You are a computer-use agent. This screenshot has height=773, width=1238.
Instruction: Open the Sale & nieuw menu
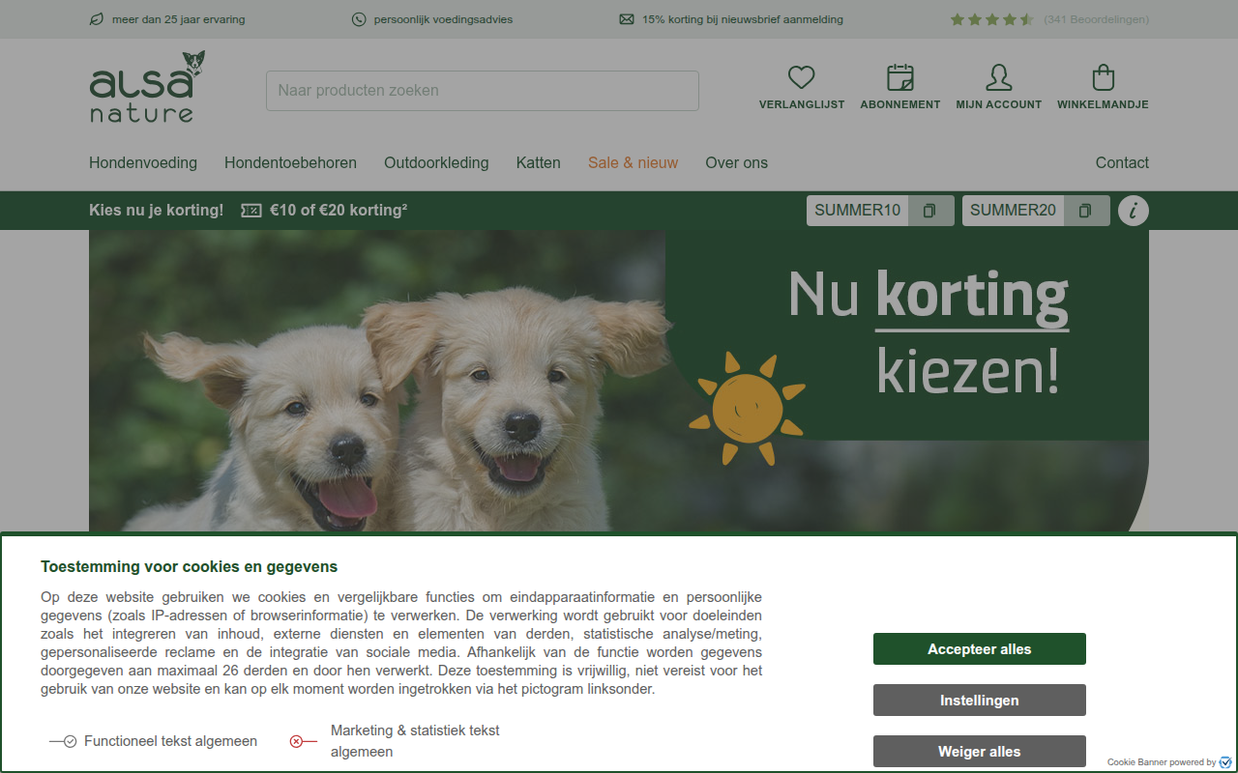click(634, 162)
